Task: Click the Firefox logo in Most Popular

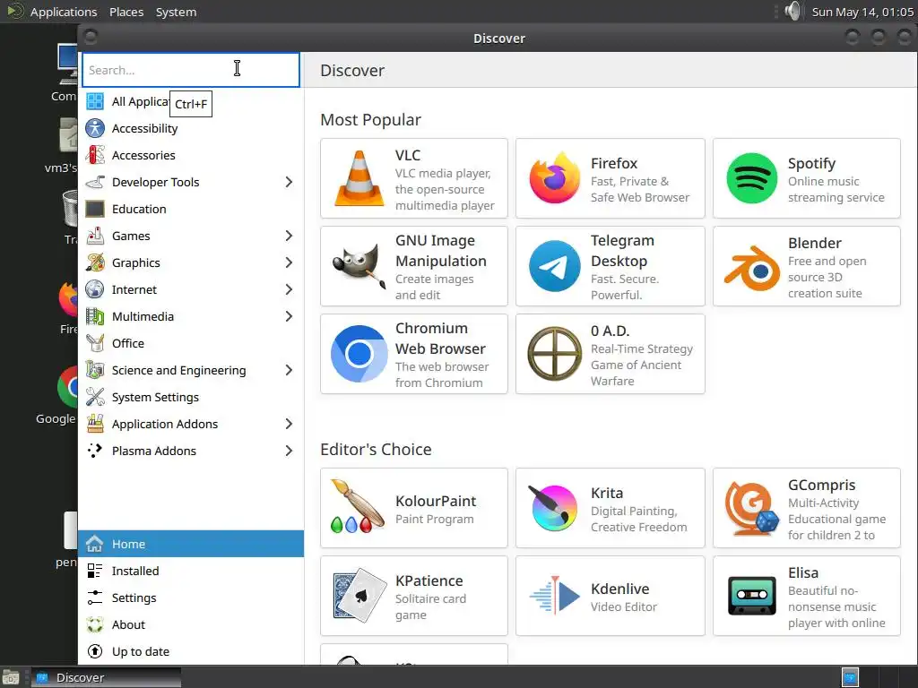Action: [554, 178]
